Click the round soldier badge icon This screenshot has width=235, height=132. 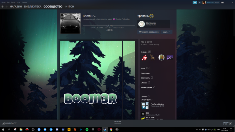[161, 57]
